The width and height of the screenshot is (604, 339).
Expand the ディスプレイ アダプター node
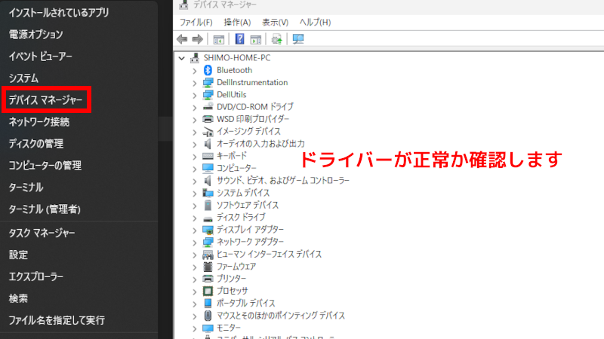(x=194, y=230)
